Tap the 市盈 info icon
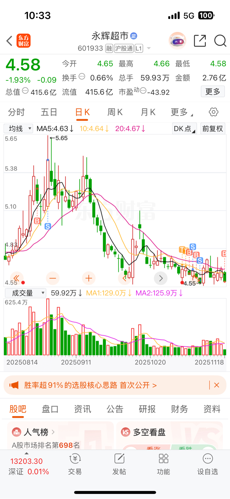 coord(143,91)
